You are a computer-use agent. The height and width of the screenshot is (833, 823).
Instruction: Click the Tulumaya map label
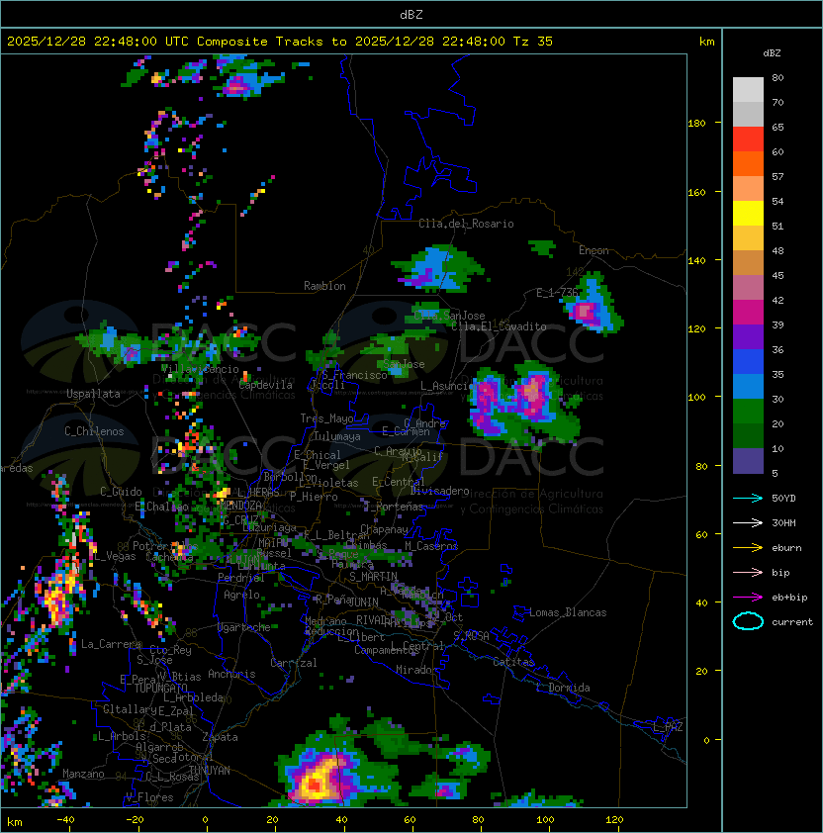(337, 436)
